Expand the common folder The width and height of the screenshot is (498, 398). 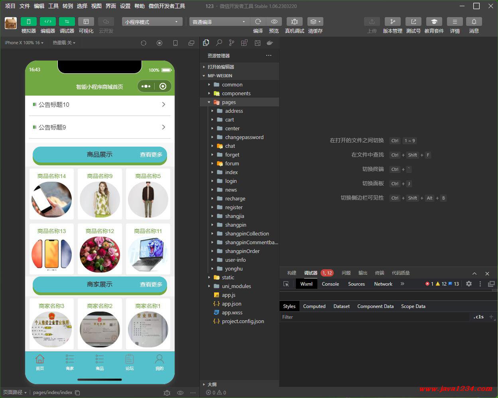click(x=239, y=84)
